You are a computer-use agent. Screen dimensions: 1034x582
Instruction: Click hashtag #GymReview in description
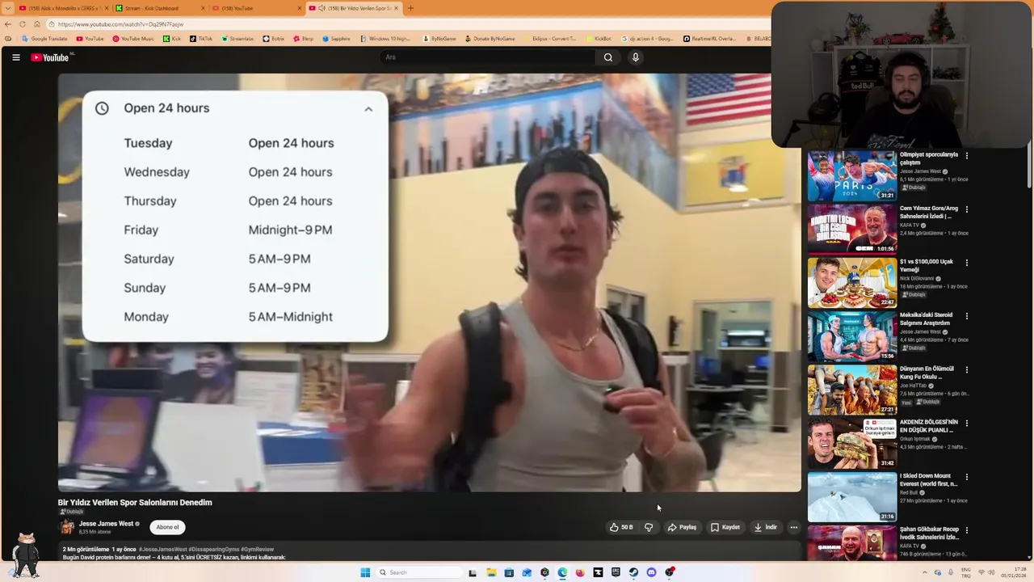point(258,550)
